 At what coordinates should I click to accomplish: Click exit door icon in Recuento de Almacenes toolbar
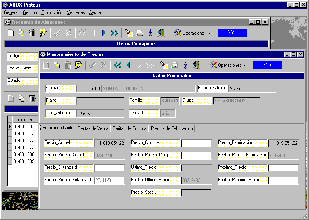161,33
